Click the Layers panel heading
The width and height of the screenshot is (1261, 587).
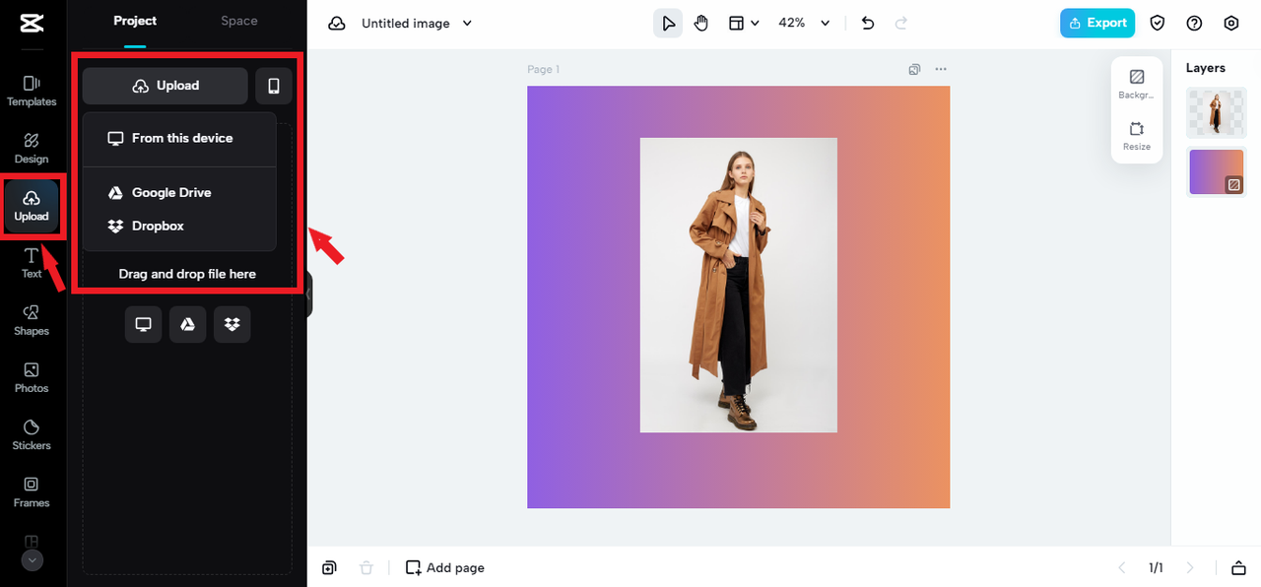coord(1206,68)
